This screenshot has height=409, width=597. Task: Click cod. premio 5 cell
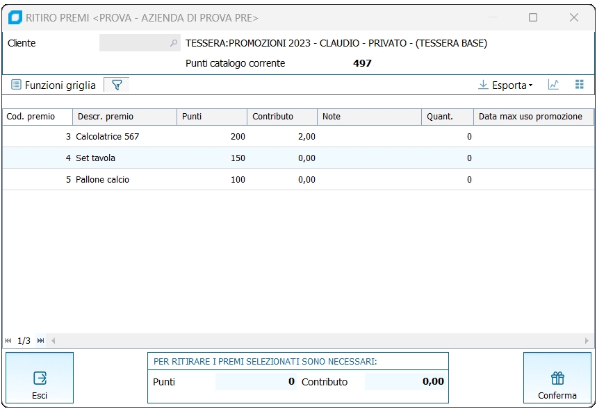38,180
